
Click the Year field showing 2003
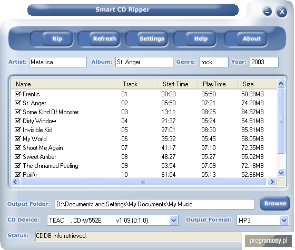click(264, 62)
